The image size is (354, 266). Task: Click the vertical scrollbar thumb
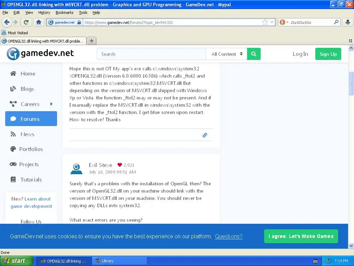click(351, 83)
